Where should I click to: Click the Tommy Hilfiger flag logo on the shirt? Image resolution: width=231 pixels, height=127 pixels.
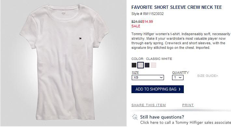tap(80, 38)
